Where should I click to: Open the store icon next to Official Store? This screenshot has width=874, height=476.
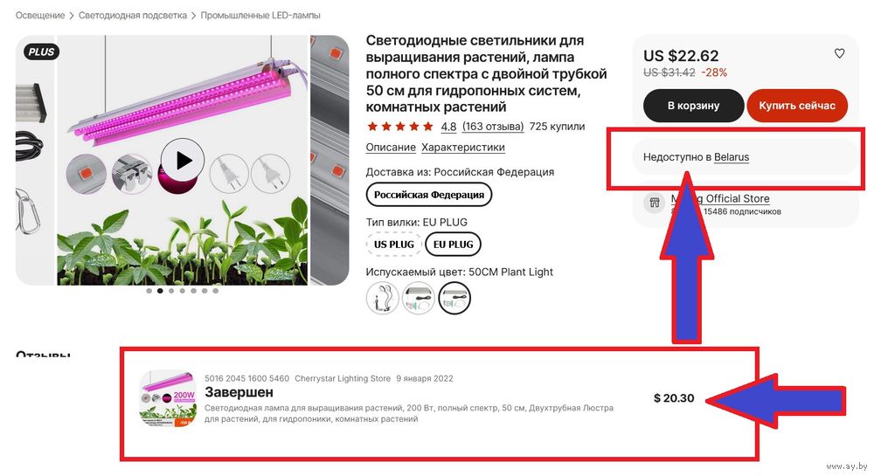(x=655, y=203)
